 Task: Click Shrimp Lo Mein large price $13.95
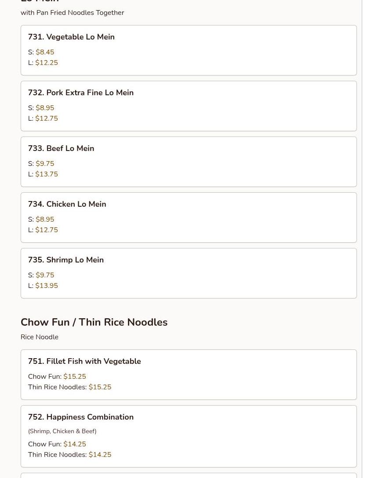pos(47,286)
